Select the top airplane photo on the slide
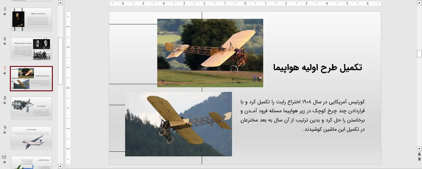422x169 pixels. 210,53
